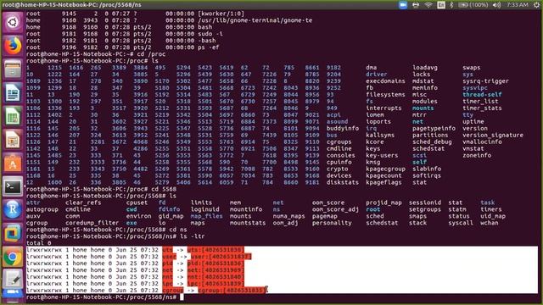Click the 'buddyinfo' file name
The height and width of the screenshot is (305, 543).
(343, 129)
